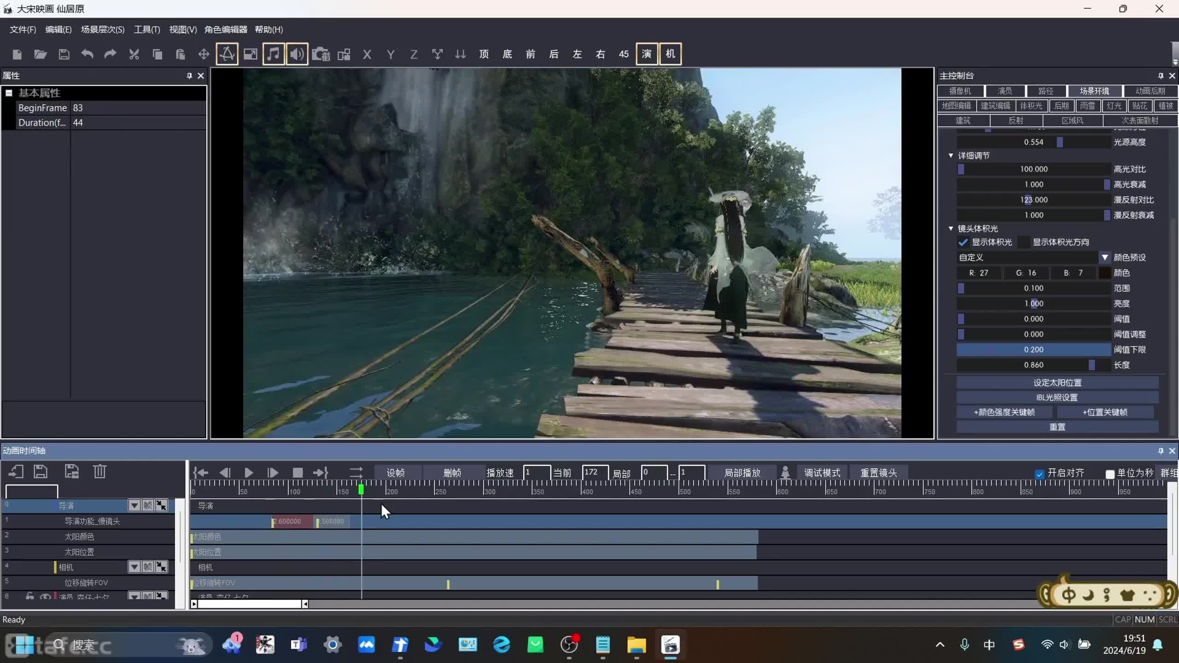The width and height of the screenshot is (1179, 663).
Task: Add a +位置关键帧
Action: pyautogui.click(x=1105, y=412)
